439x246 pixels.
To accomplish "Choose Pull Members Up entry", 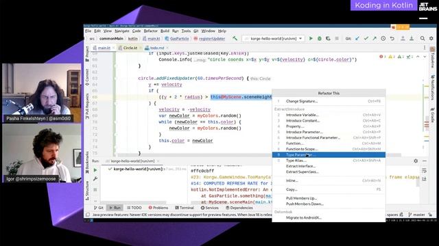I will (329, 198).
